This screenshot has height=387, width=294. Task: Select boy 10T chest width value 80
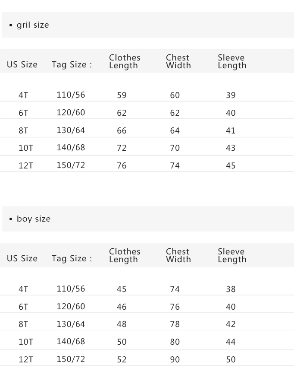pos(175,342)
